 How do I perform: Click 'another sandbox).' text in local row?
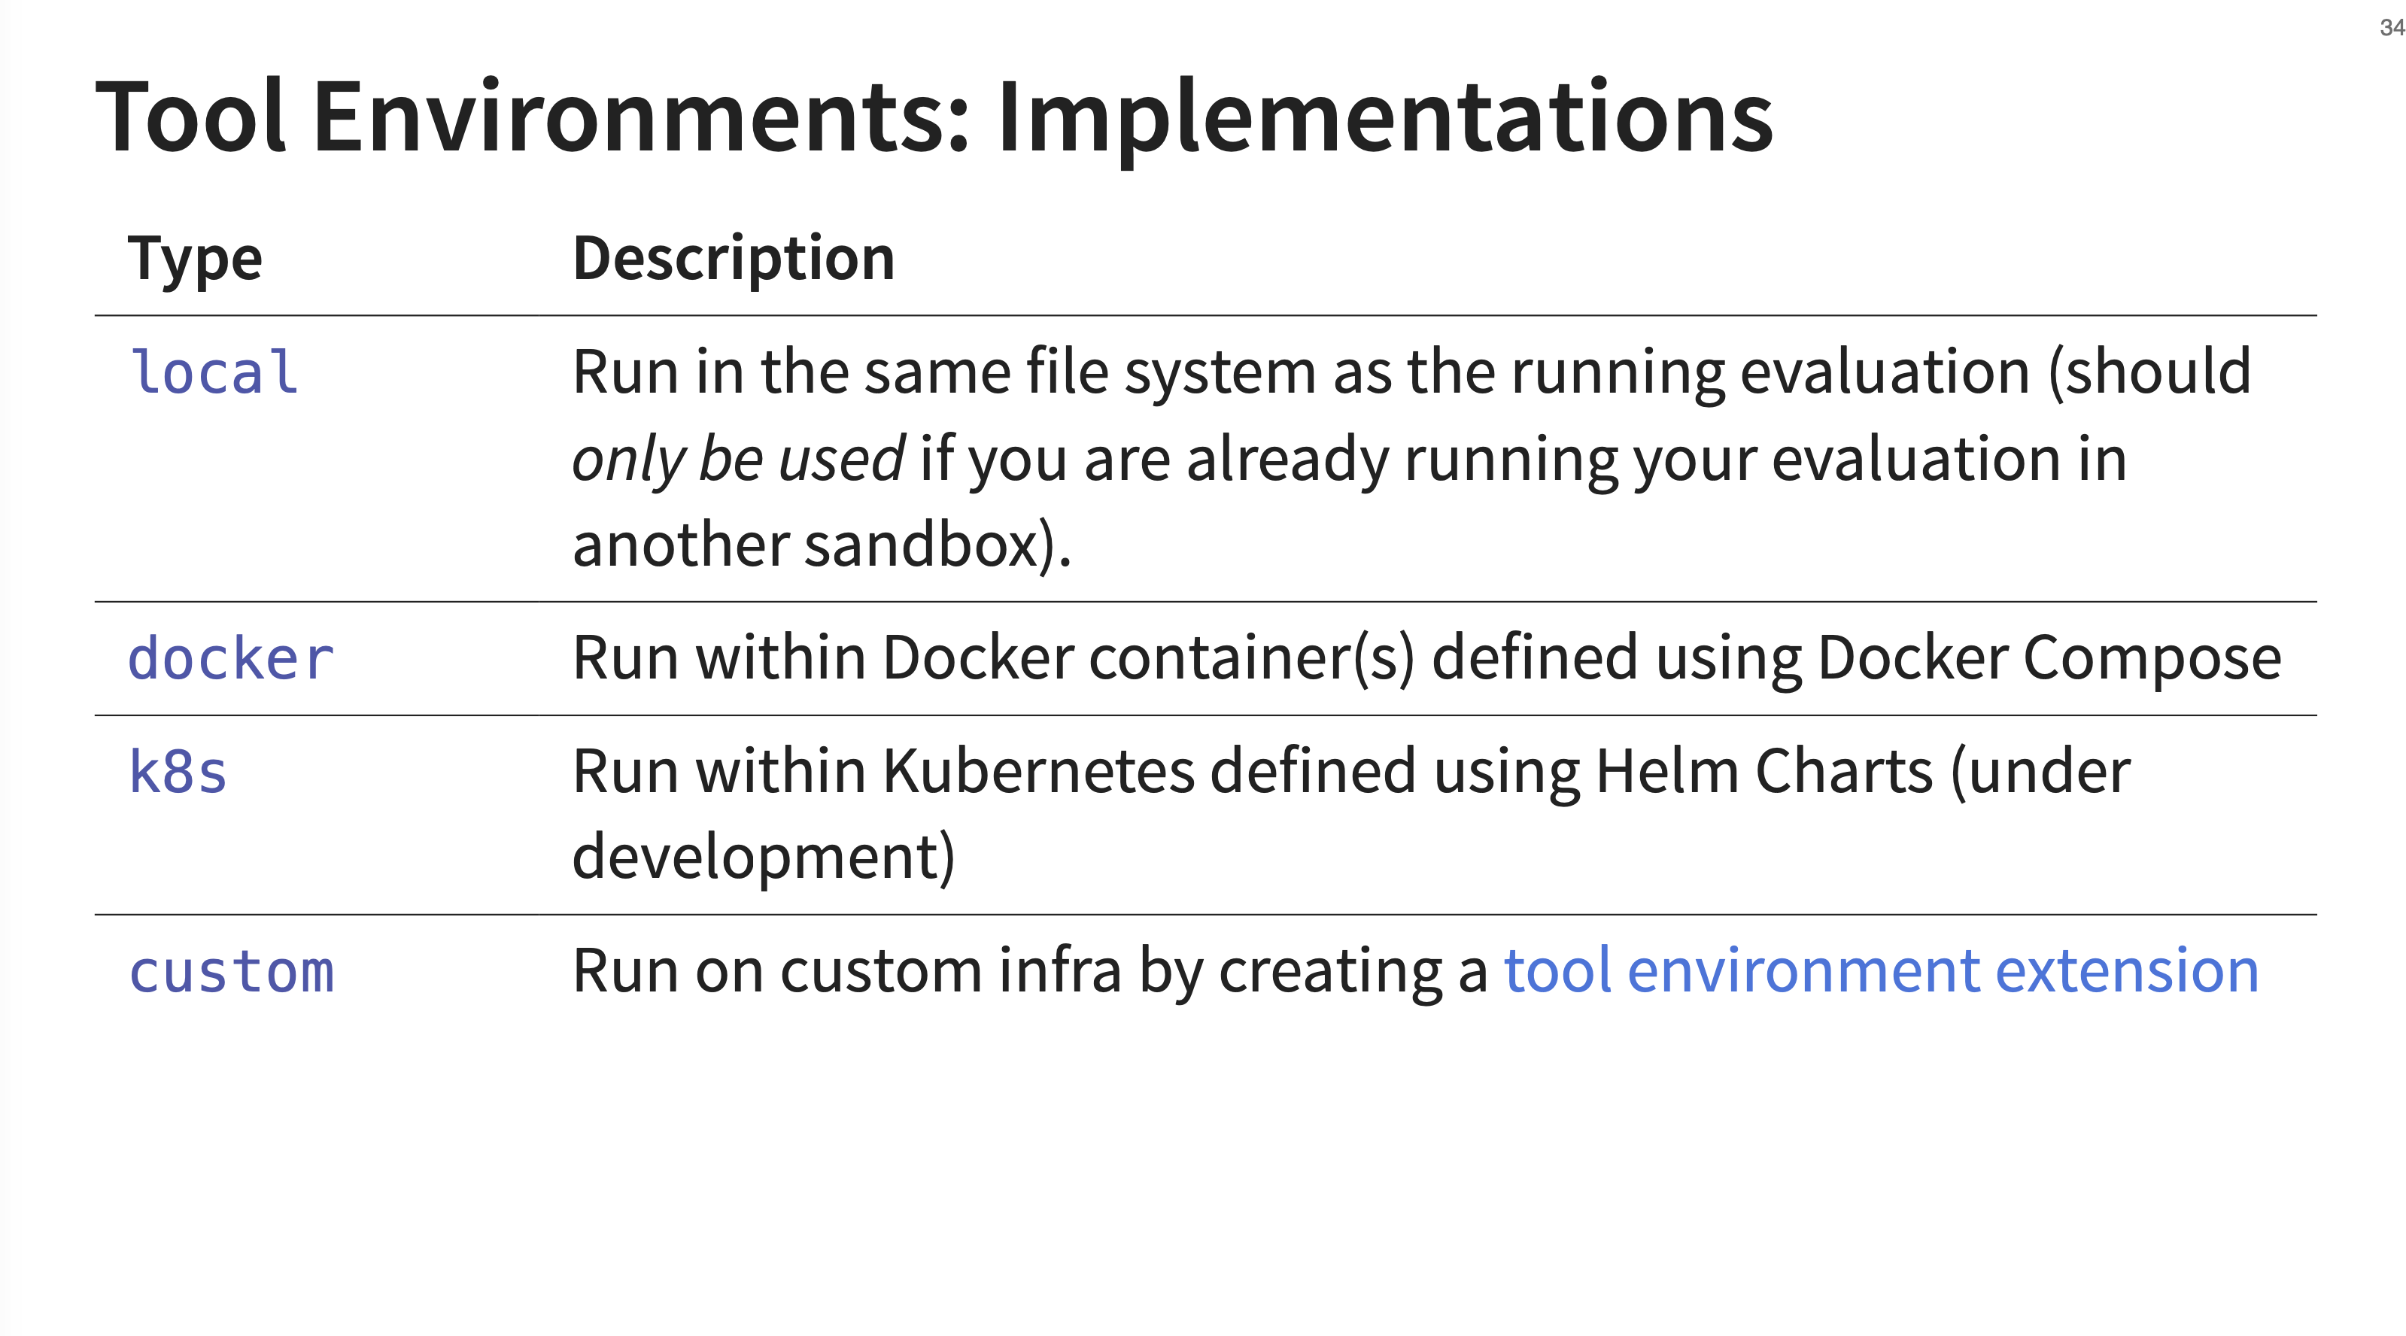click(x=822, y=545)
